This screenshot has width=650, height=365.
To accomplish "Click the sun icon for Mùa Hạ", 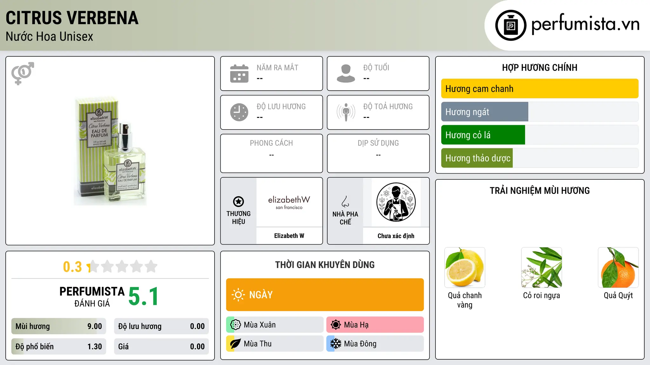I will pyautogui.click(x=336, y=325).
